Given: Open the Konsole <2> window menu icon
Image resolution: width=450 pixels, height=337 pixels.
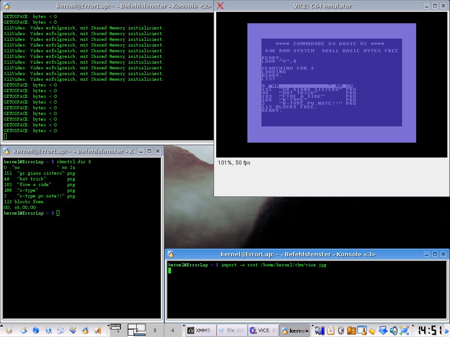Looking at the screenshot, I should [6, 5].
